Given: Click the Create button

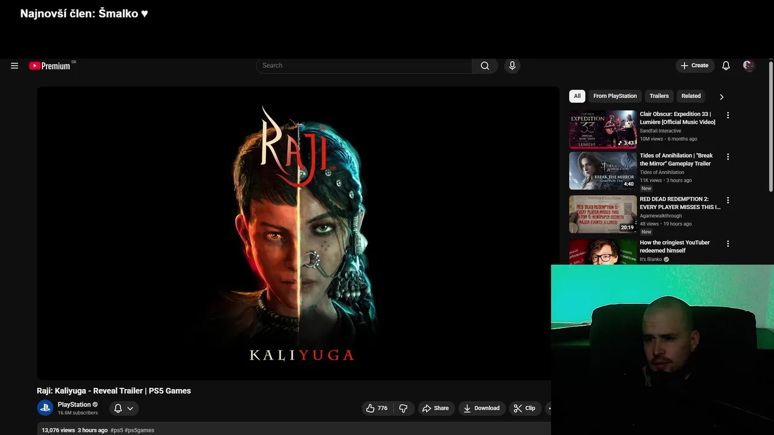Looking at the screenshot, I should (695, 66).
